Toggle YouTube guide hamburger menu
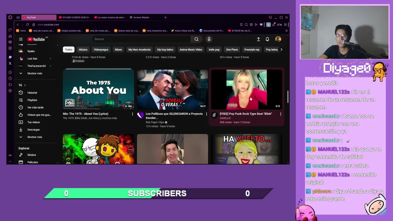Viewport: 393px width, 221px height. 21,39
